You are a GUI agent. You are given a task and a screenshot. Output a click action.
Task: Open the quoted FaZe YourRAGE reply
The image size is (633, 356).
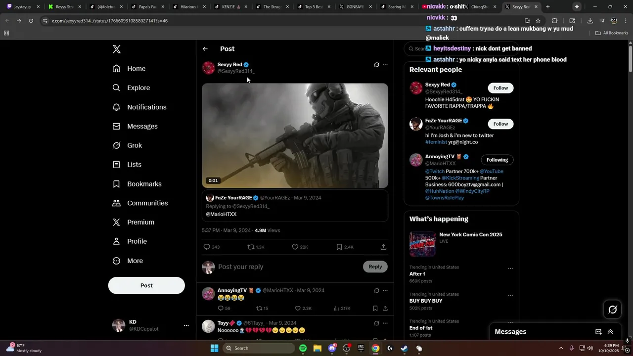click(295, 206)
